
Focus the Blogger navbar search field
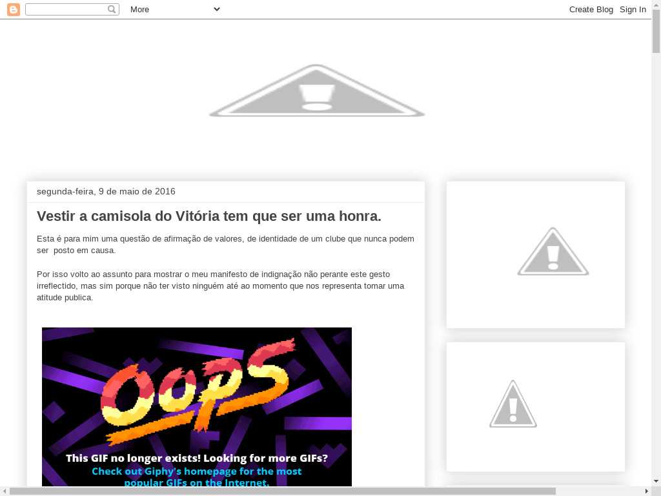pos(72,9)
